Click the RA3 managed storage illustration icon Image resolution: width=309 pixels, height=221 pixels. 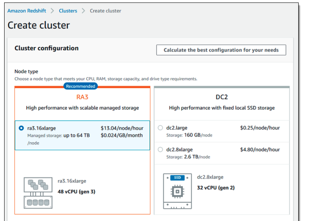pyautogui.click(x=38, y=193)
